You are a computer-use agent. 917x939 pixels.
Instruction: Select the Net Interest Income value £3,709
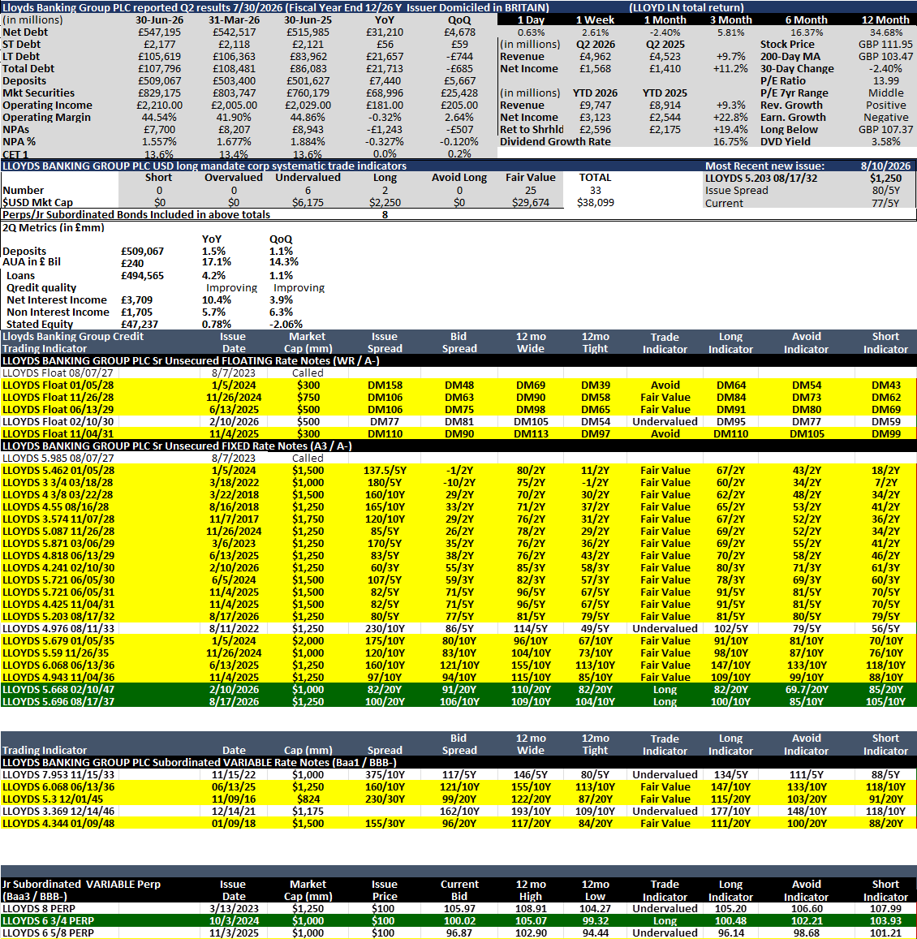coord(136,300)
